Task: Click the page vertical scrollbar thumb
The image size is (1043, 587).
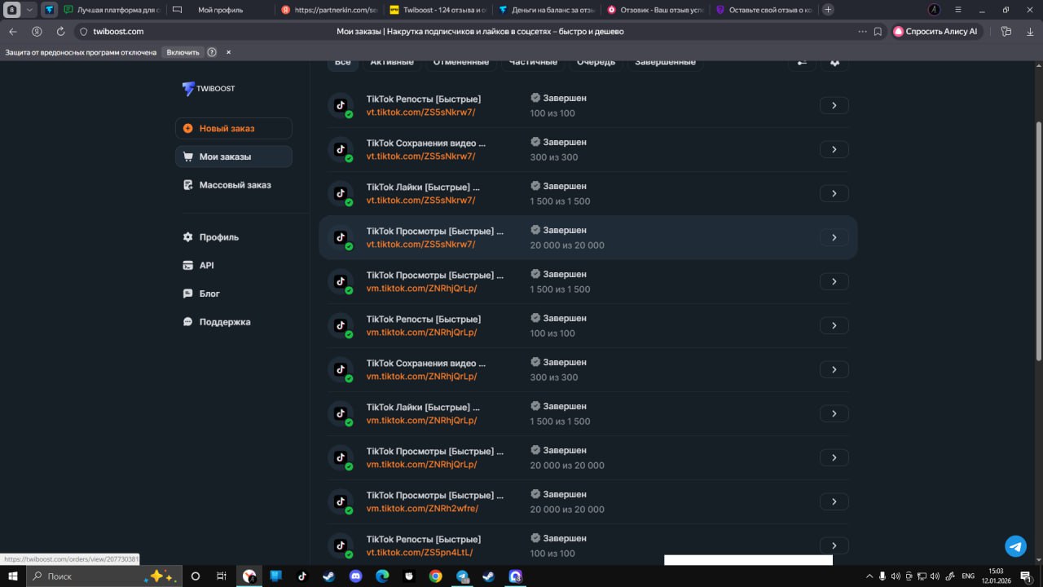Action: pos(1038,241)
